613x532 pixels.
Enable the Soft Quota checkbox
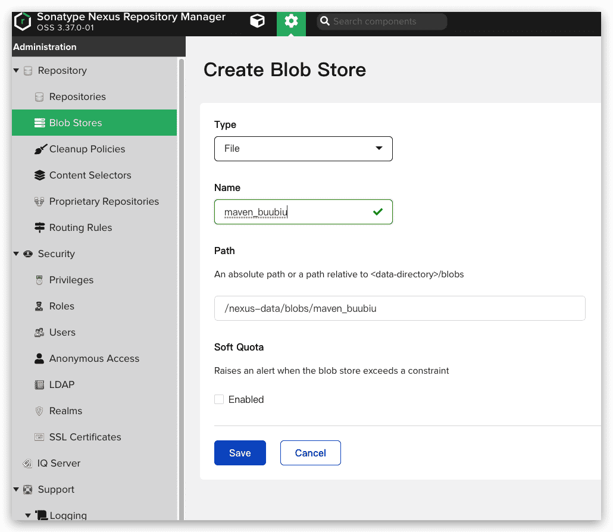coord(219,400)
